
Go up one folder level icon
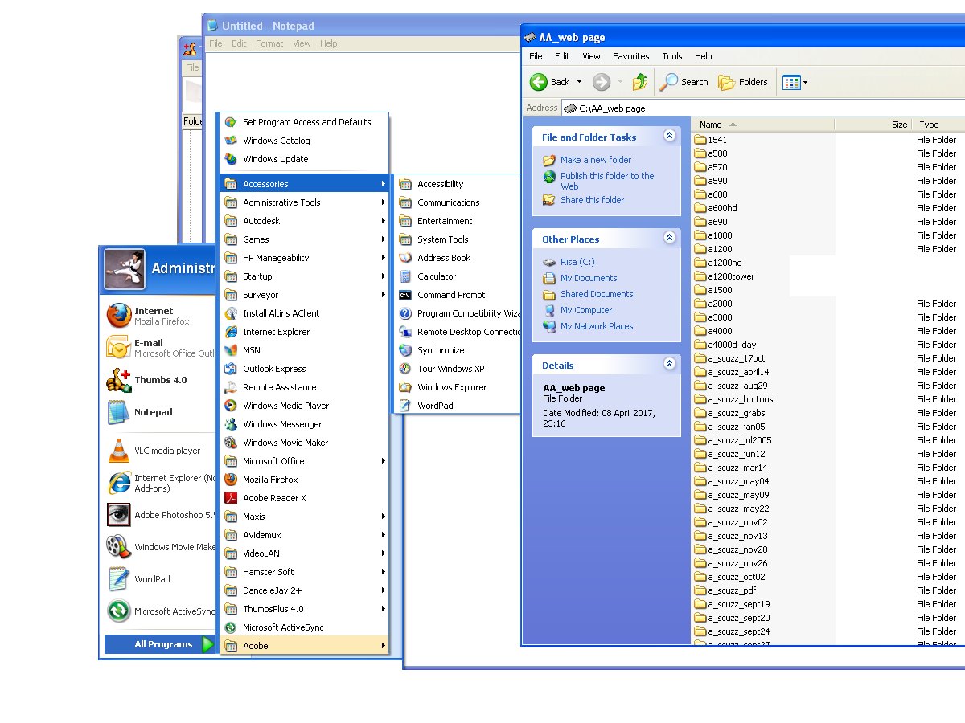coord(640,82)
